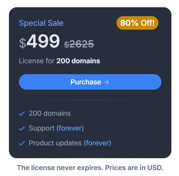Select the $499 sale price
Screen dimensions: 179x176
(x=39, y=41)
